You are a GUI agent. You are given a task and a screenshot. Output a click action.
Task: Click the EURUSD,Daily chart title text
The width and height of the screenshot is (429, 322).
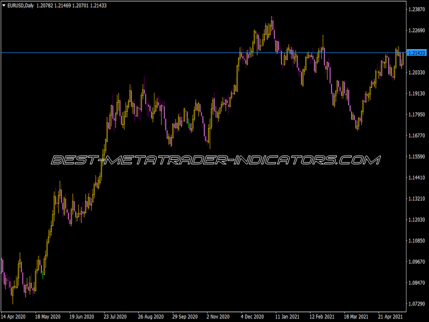tap(20, 5)
